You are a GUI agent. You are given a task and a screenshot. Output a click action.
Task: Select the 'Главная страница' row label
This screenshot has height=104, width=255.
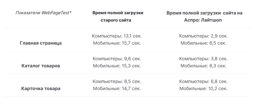coord(41,43)
